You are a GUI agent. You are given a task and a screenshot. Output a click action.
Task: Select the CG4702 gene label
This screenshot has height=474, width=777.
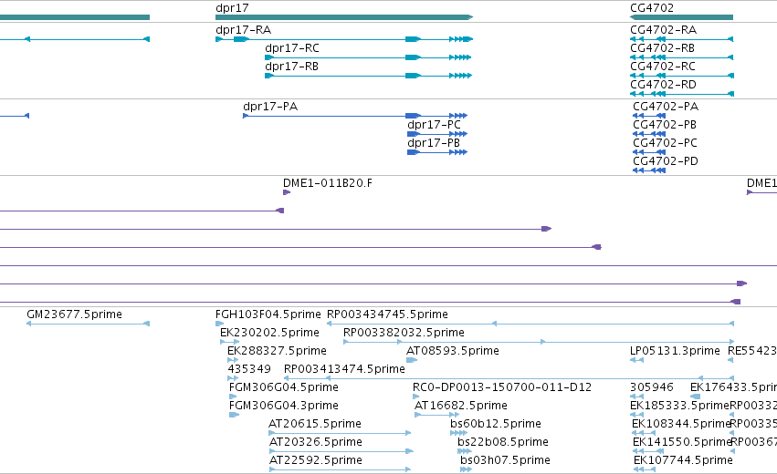pos(652,8)
